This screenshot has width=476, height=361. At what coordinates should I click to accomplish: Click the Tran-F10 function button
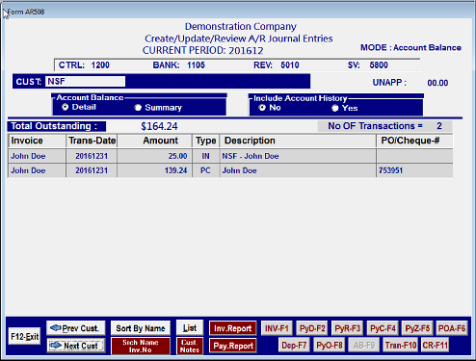(x=401, y=345)
